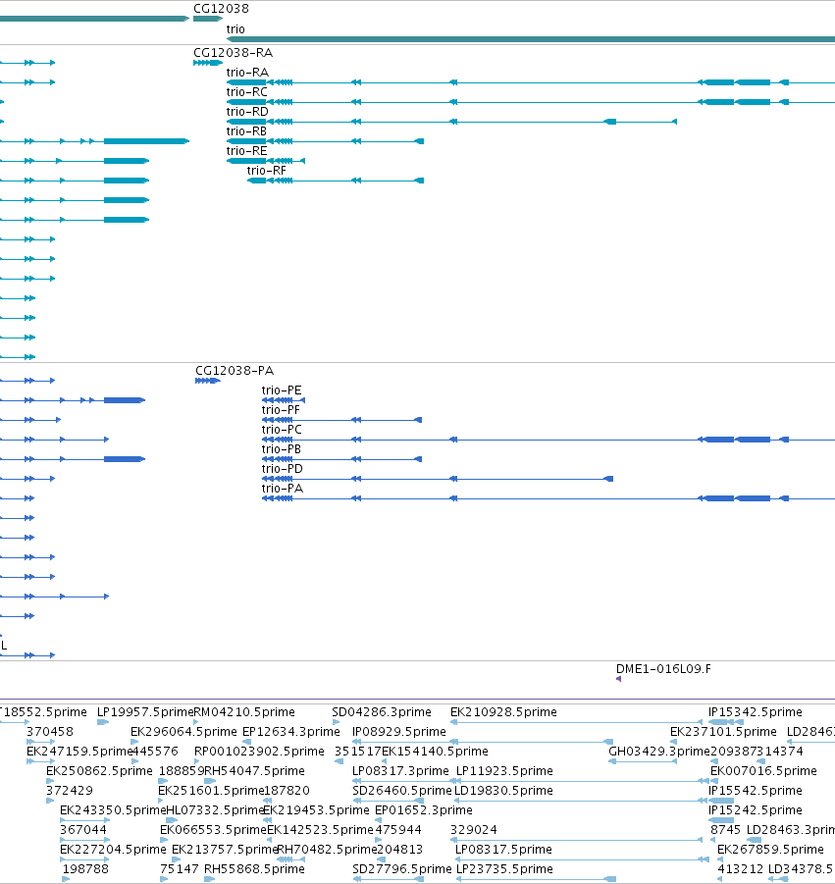Select EST RH54047.5prime
This screenshot has height=884, width=835.
click(x=254, y=771)
